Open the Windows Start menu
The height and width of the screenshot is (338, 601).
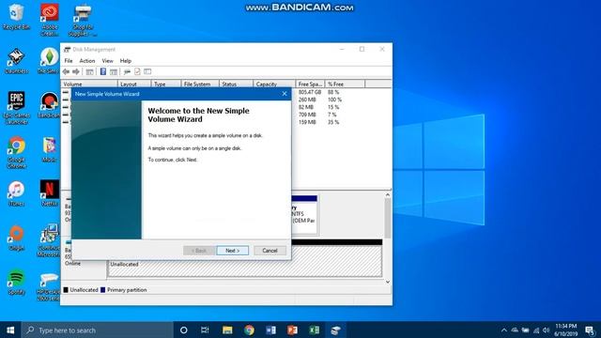10,330
